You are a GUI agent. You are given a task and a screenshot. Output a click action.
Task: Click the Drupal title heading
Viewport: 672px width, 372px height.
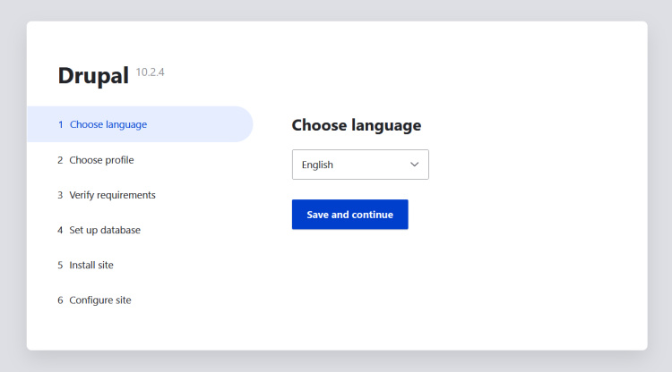tap(94, 77)
